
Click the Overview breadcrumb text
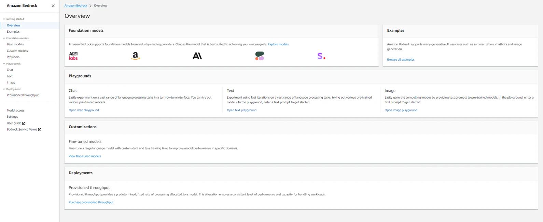(100, 6)
